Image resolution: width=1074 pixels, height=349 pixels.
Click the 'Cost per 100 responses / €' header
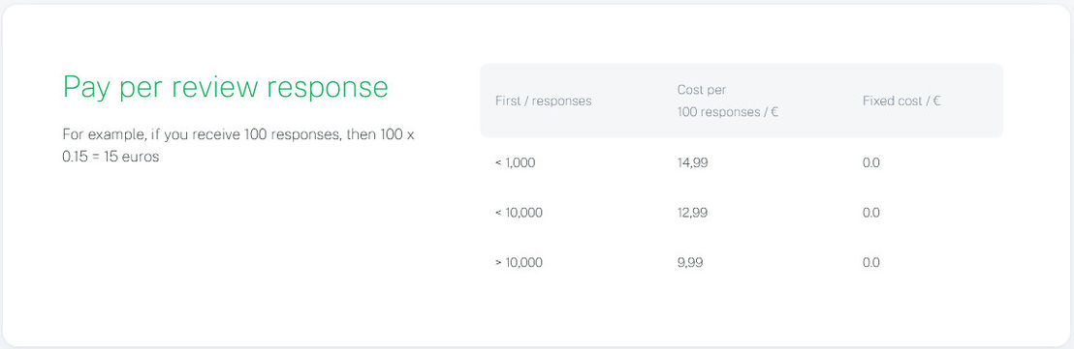tap(728, 102)
